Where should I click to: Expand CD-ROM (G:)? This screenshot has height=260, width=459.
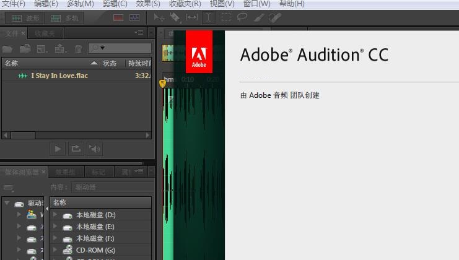tap(55, 249)
